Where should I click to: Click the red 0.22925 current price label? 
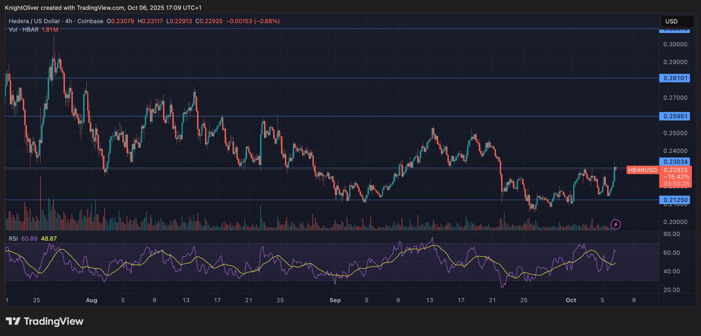(675, 170)
